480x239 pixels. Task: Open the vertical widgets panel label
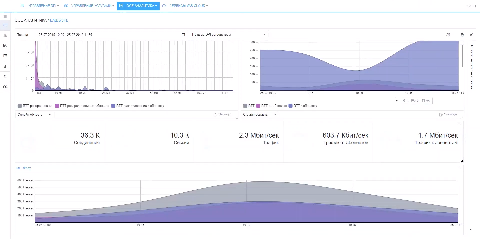click(471, 66)
